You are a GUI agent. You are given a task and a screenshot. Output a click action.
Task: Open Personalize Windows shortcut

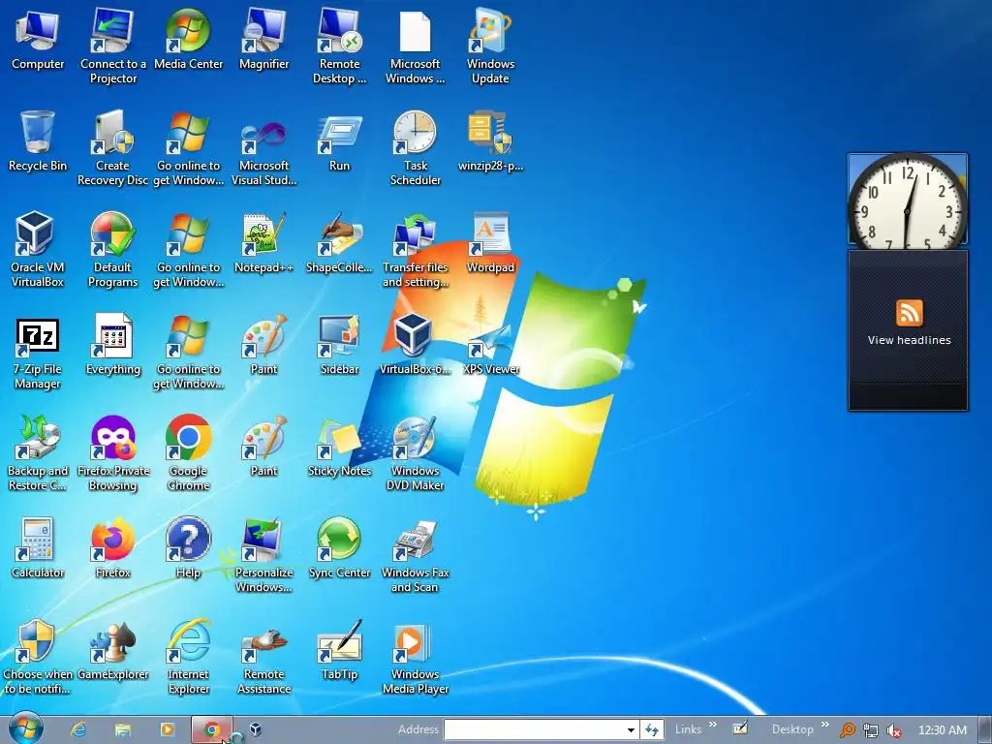click(x=263, y=554)
